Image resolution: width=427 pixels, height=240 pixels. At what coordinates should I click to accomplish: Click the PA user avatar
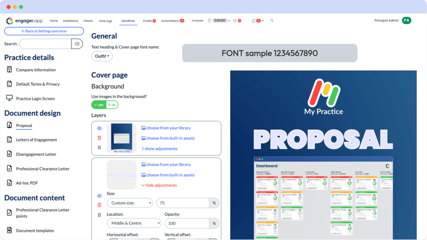coord(406,20)
